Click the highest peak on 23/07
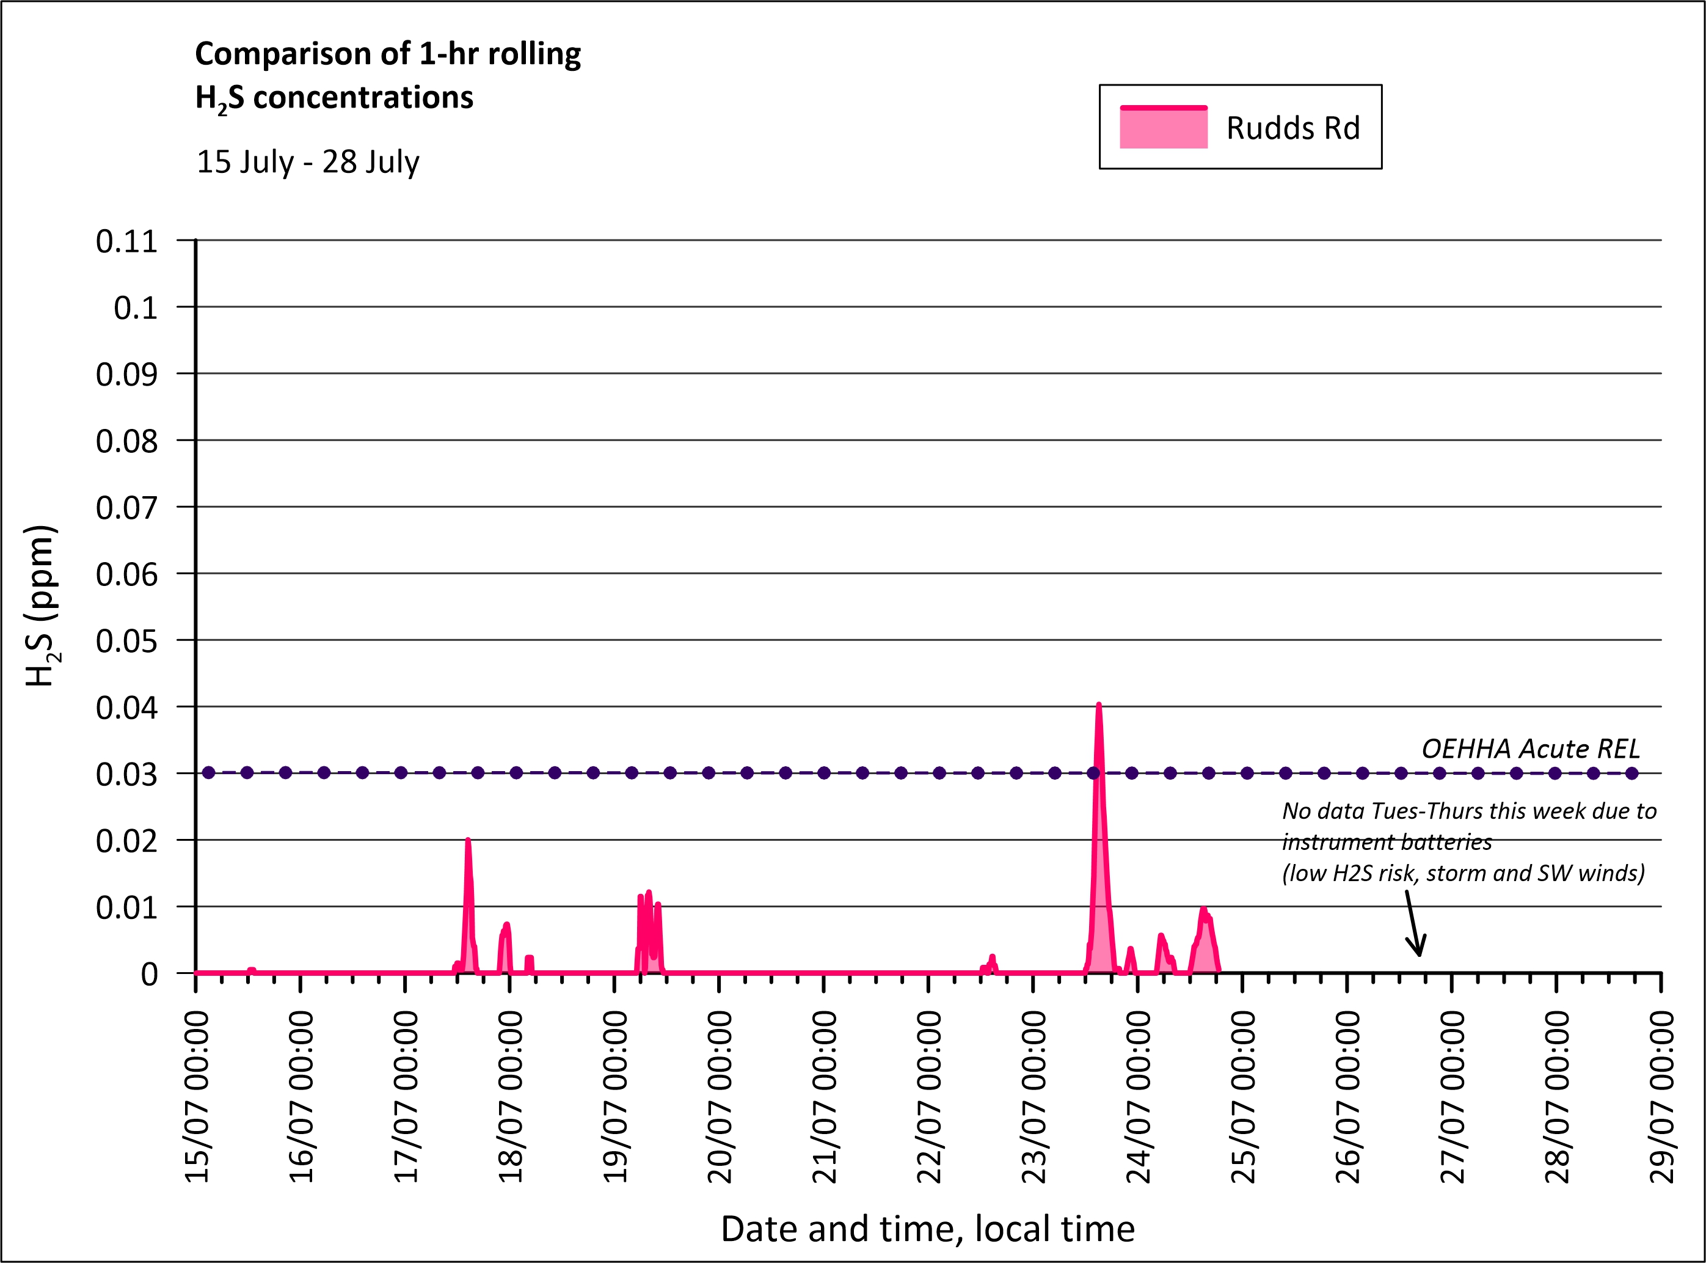Image resolution: width=1706 pixels, height=1263 pixels. 1098,707
